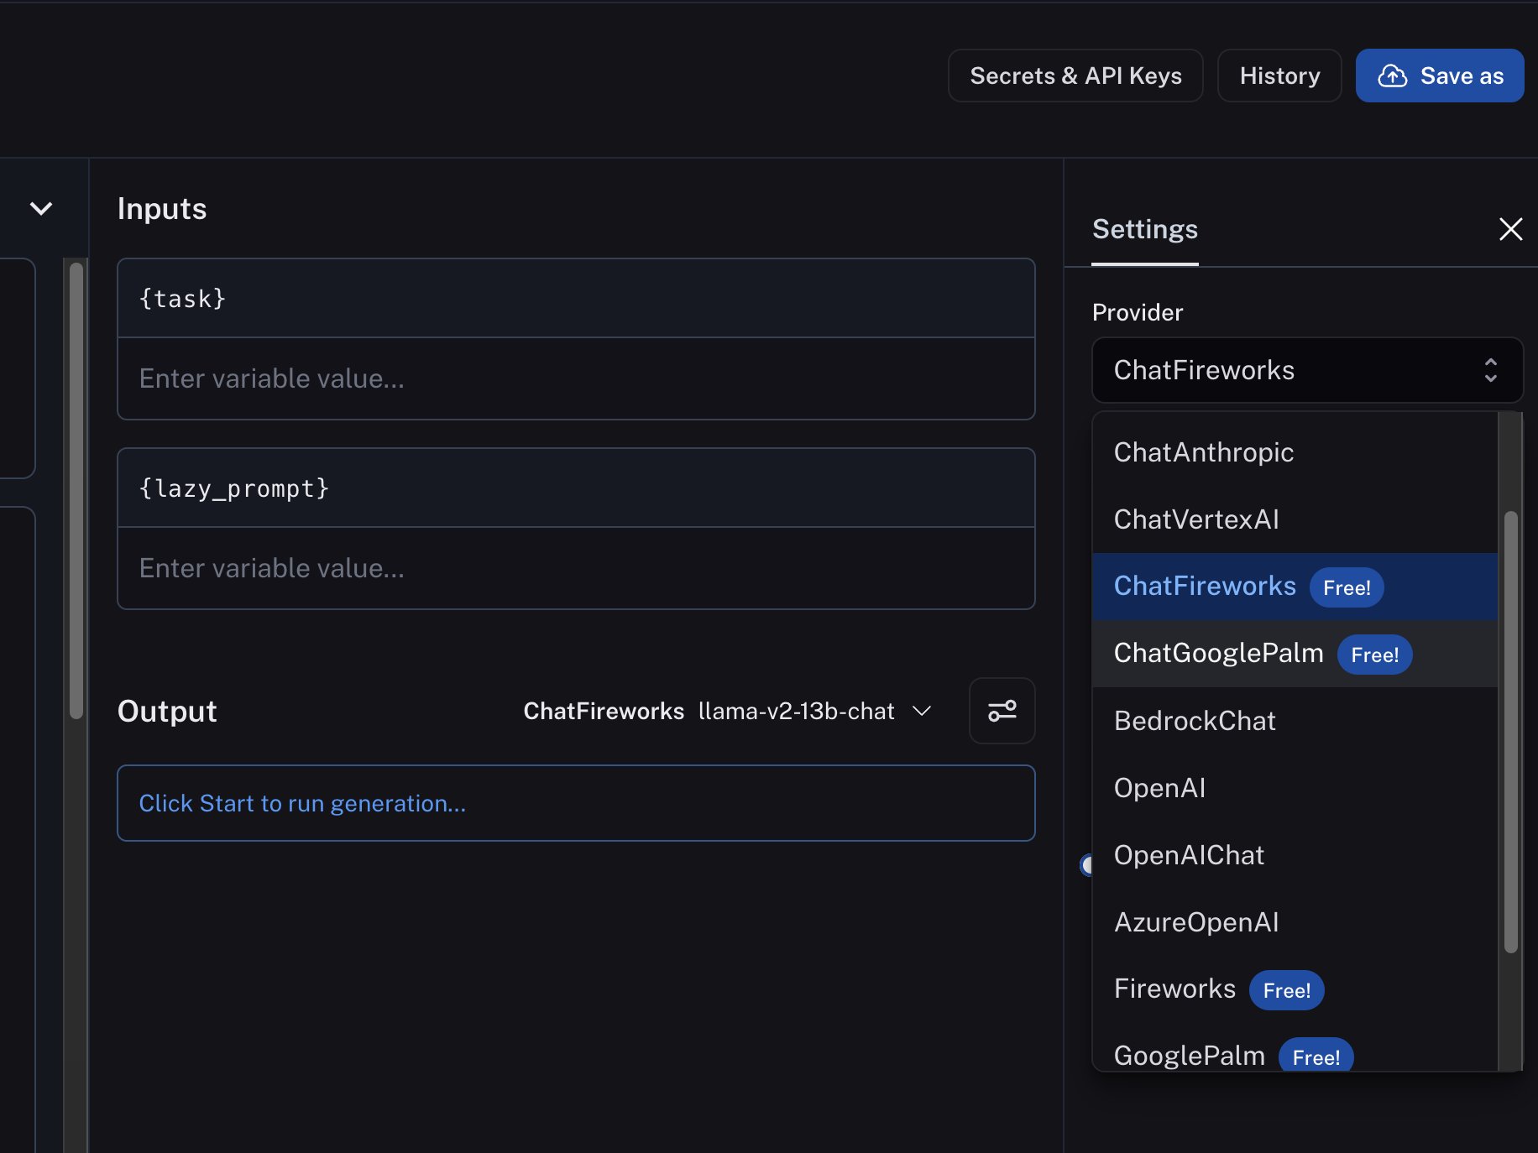
Task: Choose ChatFireworks option in list
Action: 1295,587
